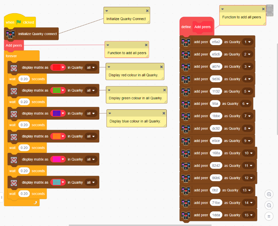Click the vertical scrollbar on right edge
Screen dimensions: 278x226
tap(277, 89)
